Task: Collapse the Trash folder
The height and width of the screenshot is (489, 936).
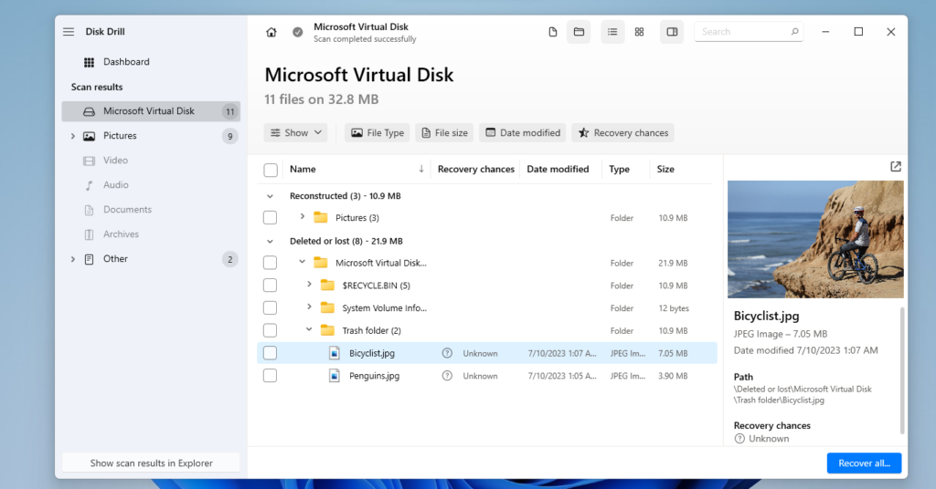Action: coord(309,330)
